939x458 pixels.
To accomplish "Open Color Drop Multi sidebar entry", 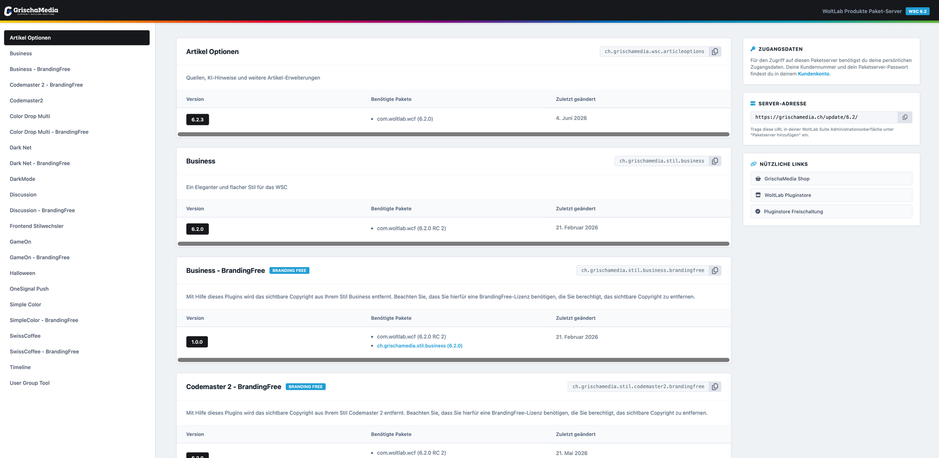I will [77, 116].
